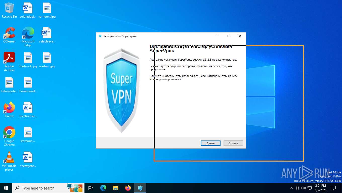Select the Adobe Acrobat desktop shortcut
Image resolution: width=342 pixels, height=193 pixels.
point(9,62)
